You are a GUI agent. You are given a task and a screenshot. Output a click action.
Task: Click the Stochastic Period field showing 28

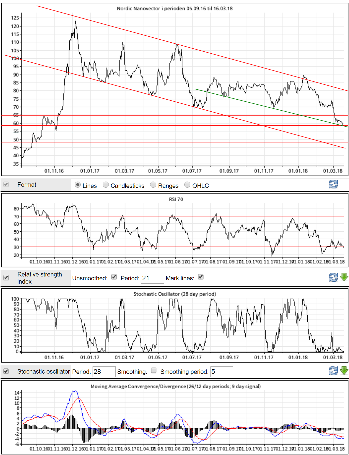tap(104, 372)
